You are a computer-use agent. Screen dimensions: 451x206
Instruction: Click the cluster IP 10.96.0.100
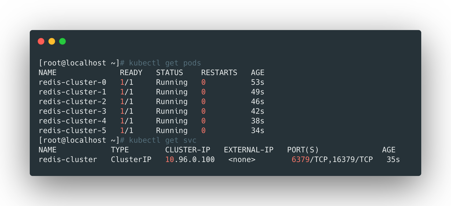tap(190, 160)
